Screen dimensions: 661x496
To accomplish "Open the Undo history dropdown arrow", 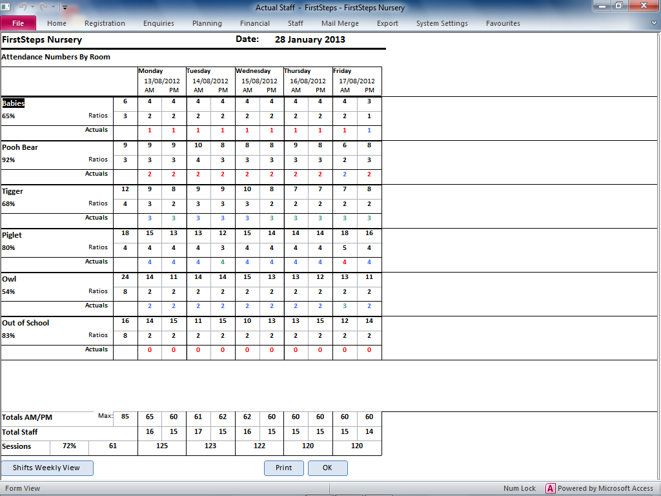I will pyautogui.click(x=32, y=6).
